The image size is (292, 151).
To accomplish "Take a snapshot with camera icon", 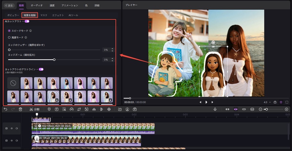I will [x=275, y=102].
